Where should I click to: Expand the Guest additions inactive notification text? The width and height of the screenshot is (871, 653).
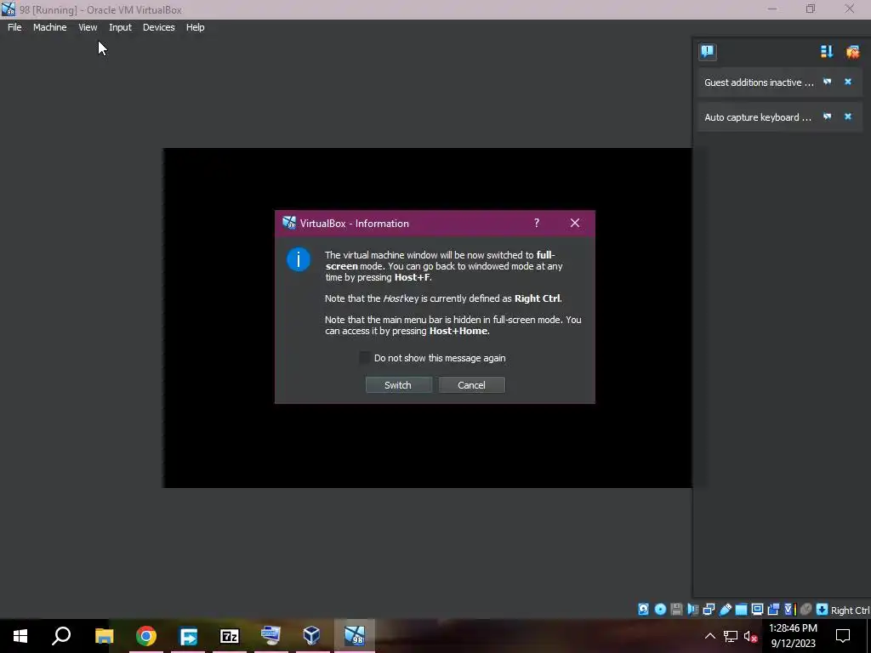(759, 82)
